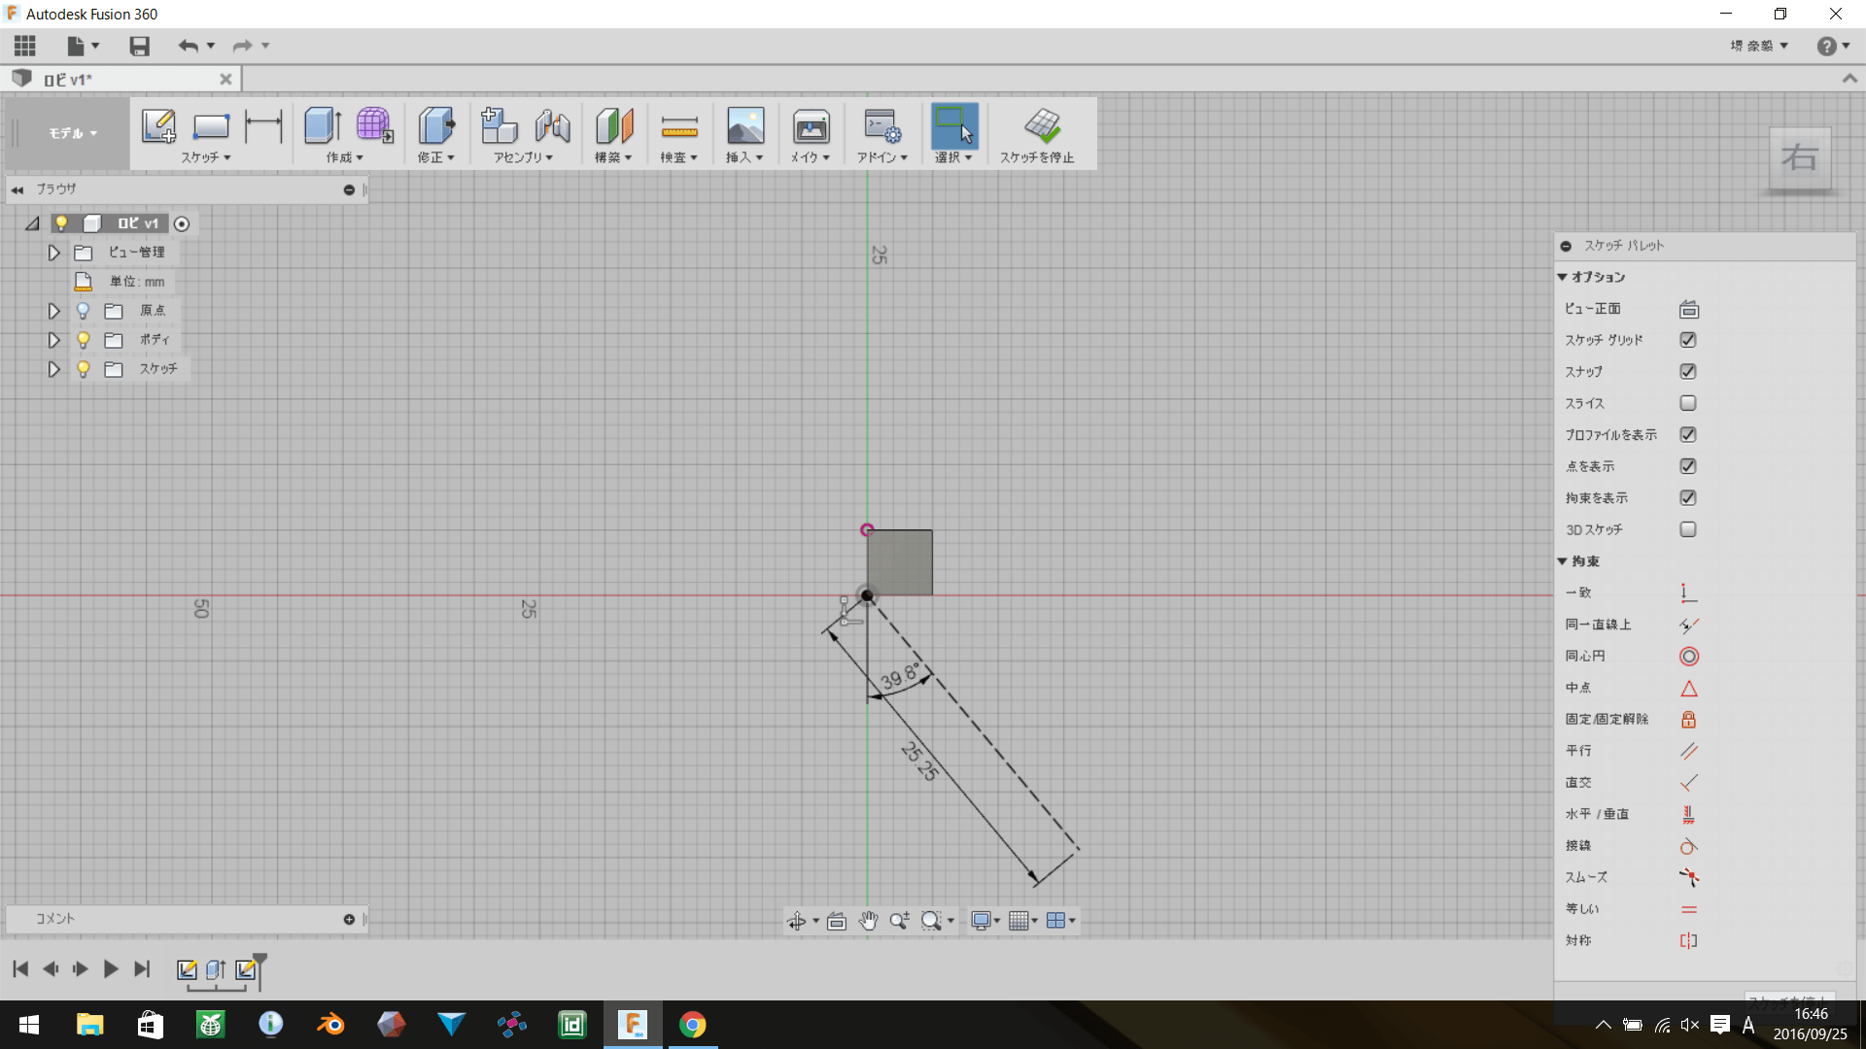Select the rectangle sketch tool
The width and height of the screenshot is (1866, 1049).
point(211,126)
